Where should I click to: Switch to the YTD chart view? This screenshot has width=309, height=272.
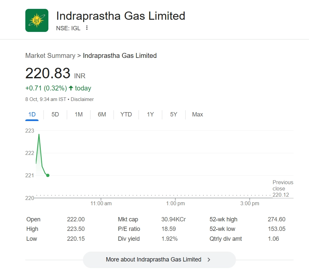[126, 114]
